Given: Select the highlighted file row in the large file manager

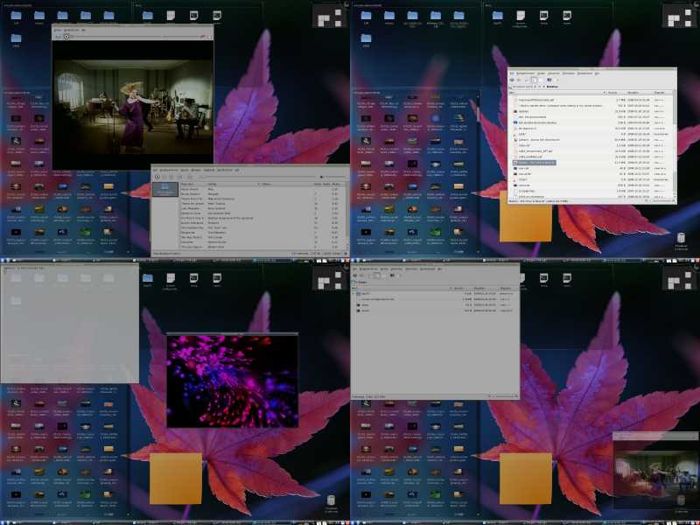Looking at the screenshot, I should click(535, 163).
